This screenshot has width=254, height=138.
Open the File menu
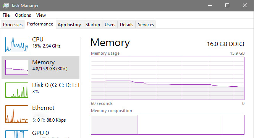click(x=6, y=15)
